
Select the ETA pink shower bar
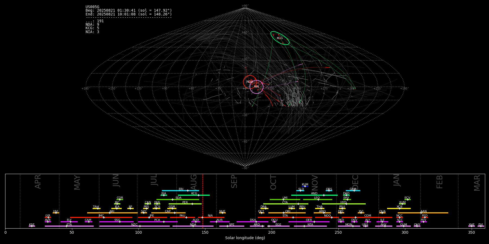coord(69,226)
